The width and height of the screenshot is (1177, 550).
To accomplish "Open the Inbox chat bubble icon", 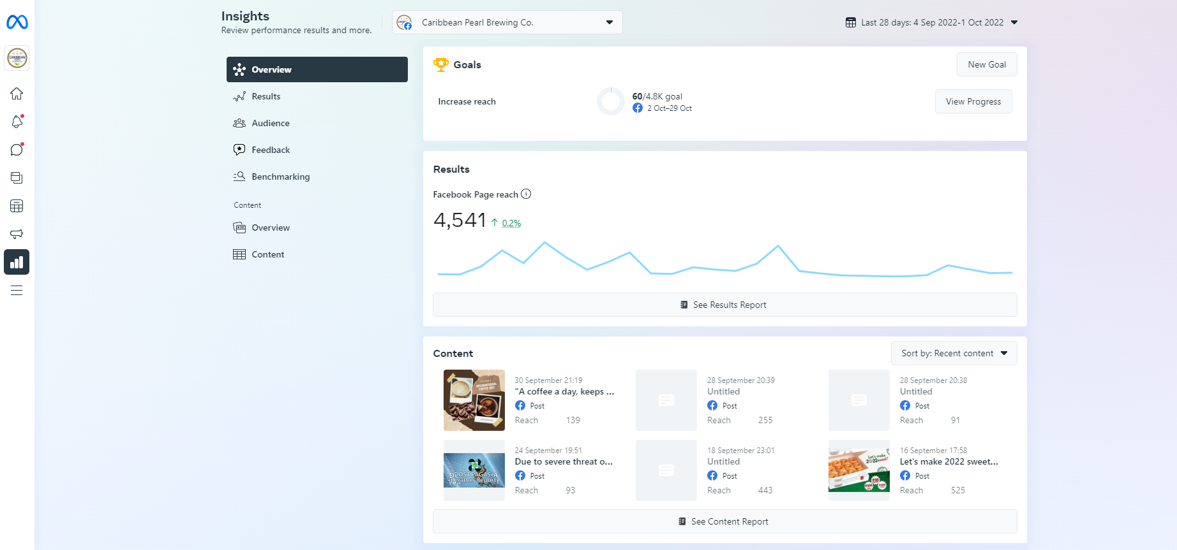I will (17, 150).
